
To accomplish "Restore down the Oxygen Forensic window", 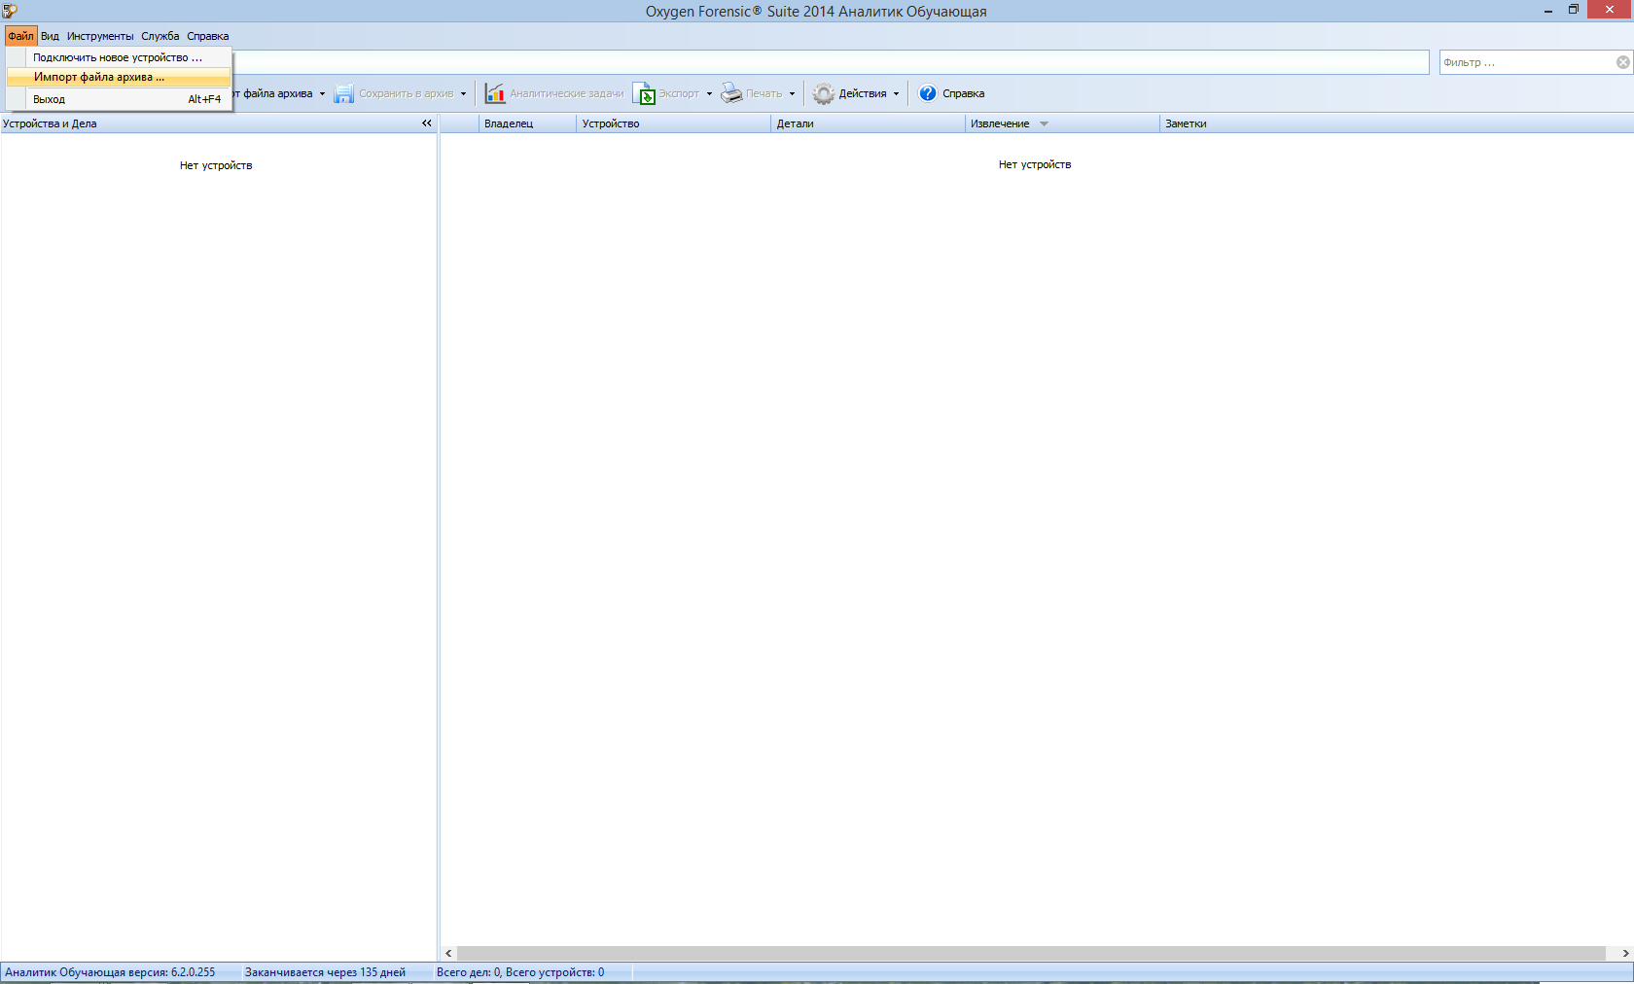I will tap(1574, 10).
